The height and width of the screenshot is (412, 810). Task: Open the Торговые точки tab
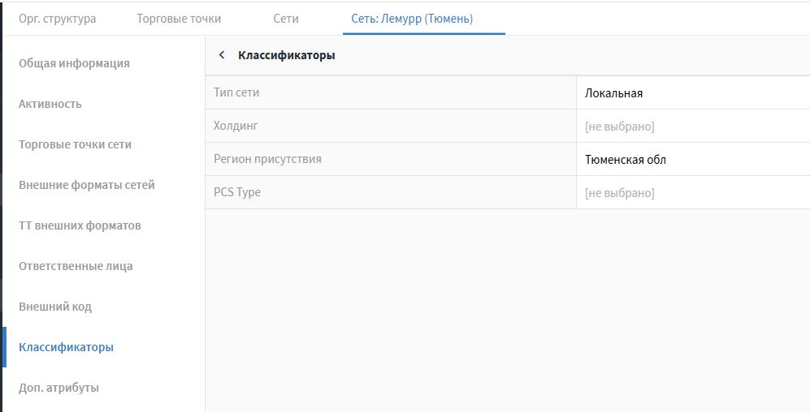(179, 18)
